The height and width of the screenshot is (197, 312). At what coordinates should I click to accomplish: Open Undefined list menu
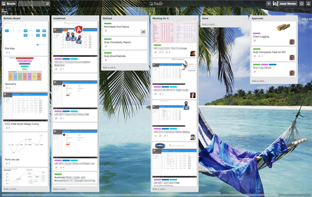click(96, 18)
